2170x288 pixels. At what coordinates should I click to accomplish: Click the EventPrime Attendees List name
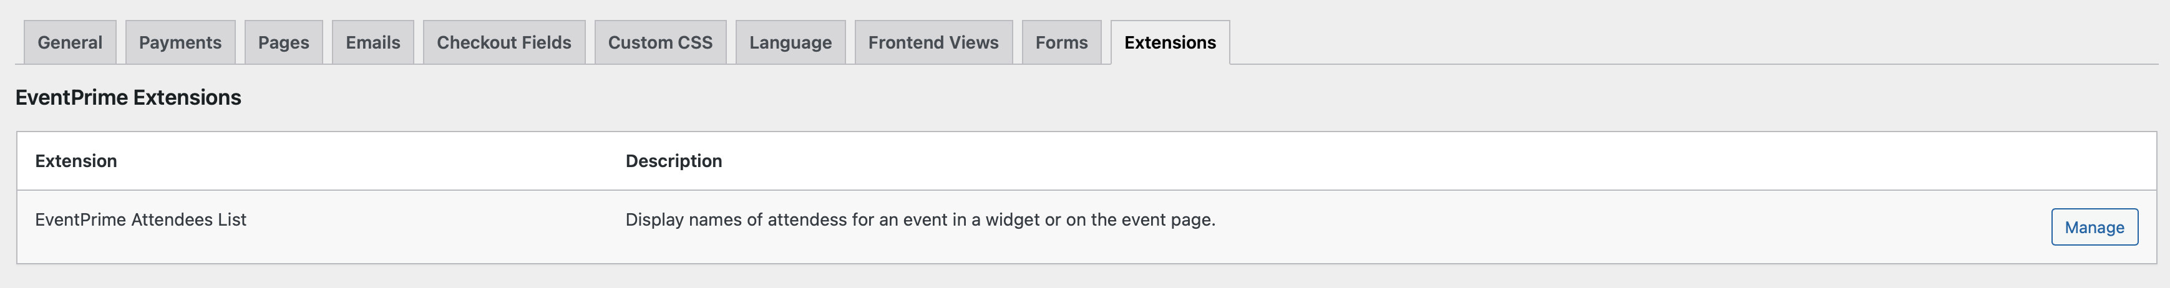pyautogui.click(x=140, y=220)
